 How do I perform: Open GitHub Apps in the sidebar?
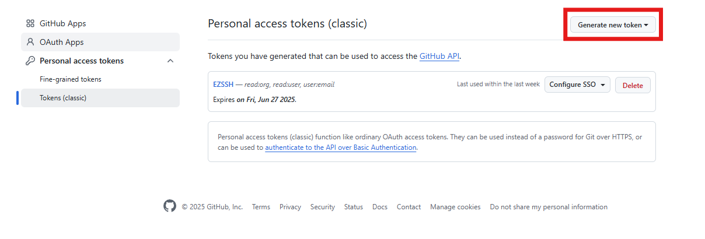(62, 23)
